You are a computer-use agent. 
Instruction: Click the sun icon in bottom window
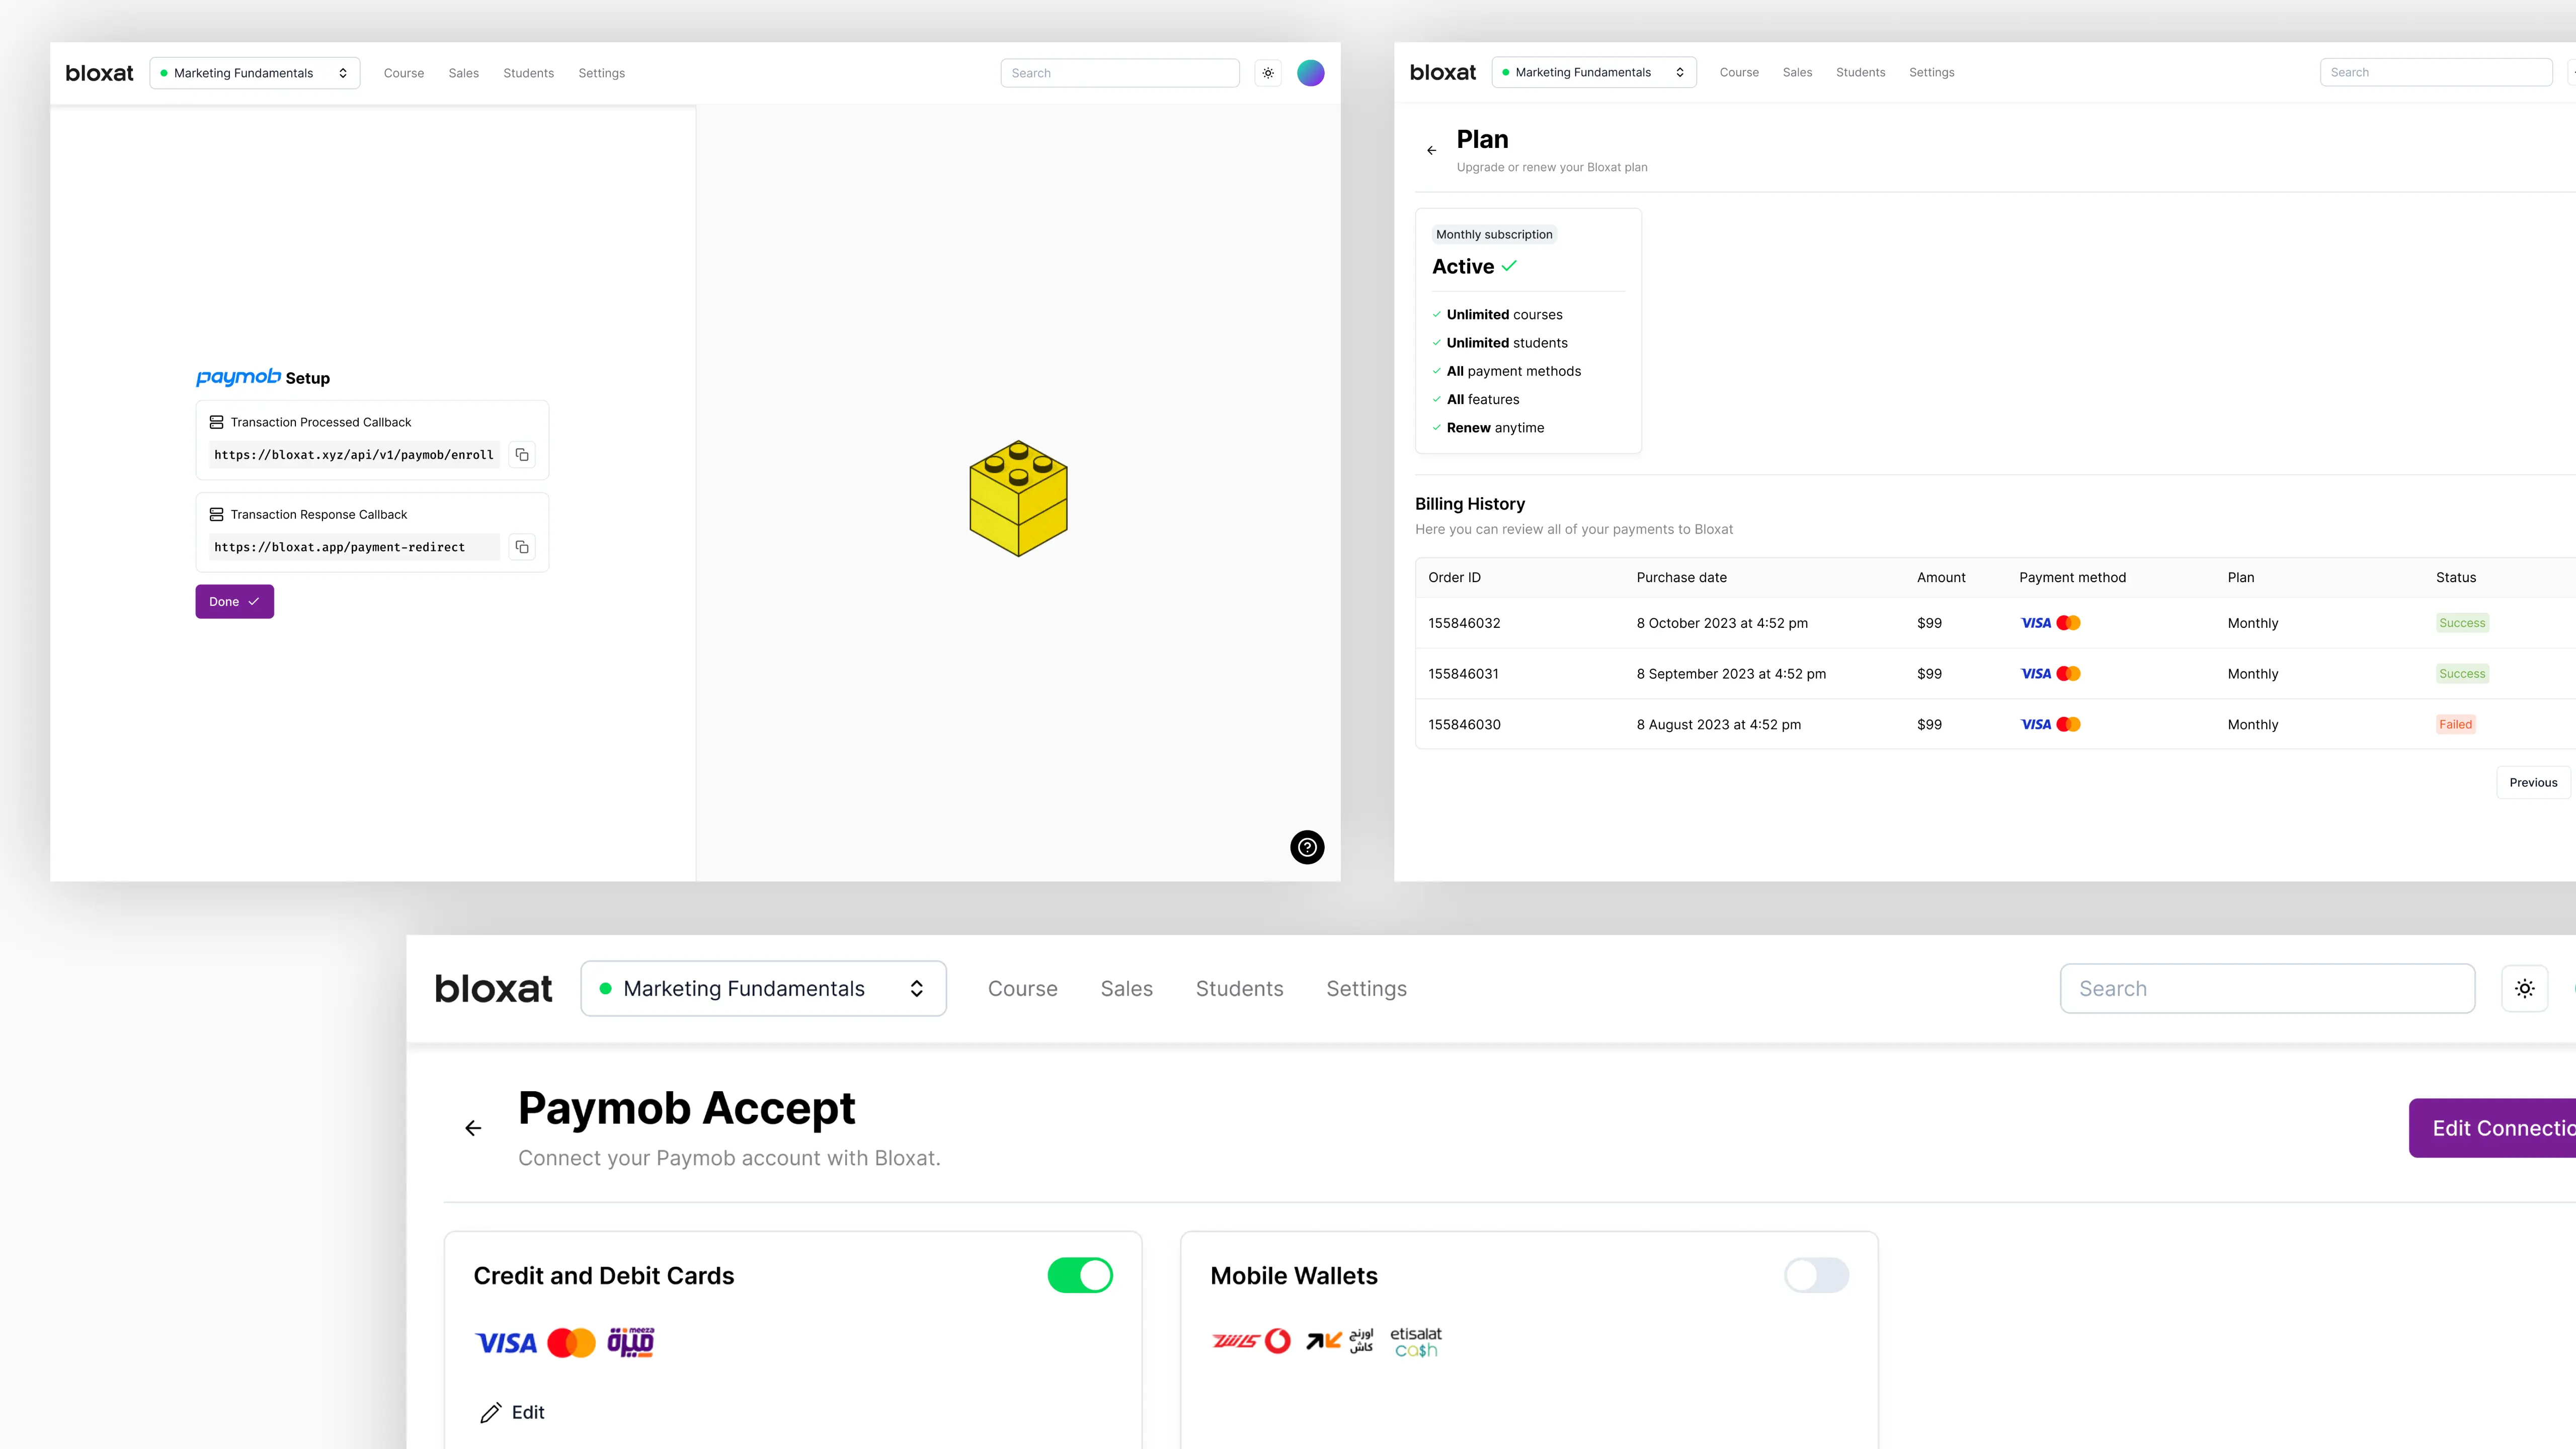click(2524, 988)
